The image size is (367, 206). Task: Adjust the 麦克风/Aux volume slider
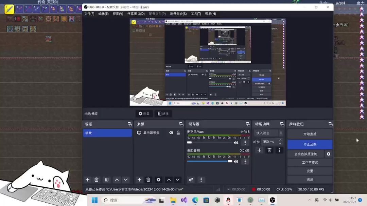coord(189,143)
